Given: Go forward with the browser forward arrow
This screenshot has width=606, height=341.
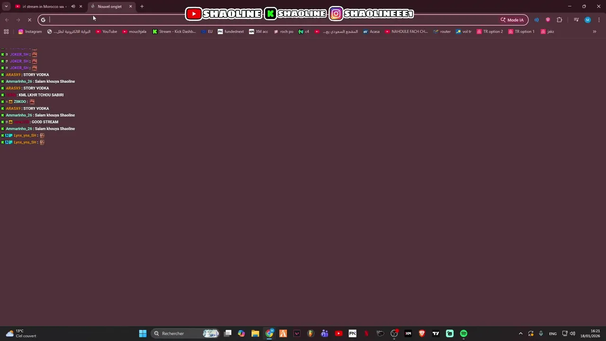Looking at the screenshot, I should (x=18, y=19).
